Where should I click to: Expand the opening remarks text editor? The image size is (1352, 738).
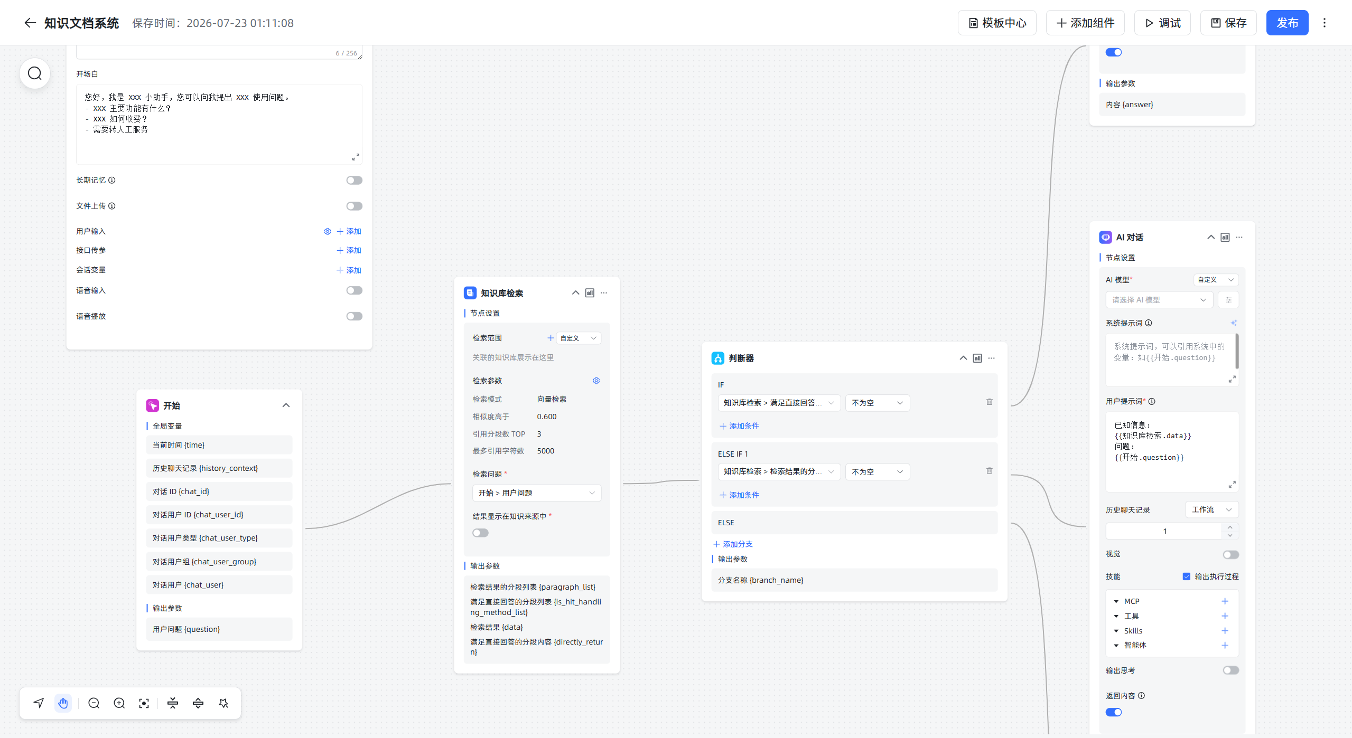pyautogui.click(x=356, y=157)
